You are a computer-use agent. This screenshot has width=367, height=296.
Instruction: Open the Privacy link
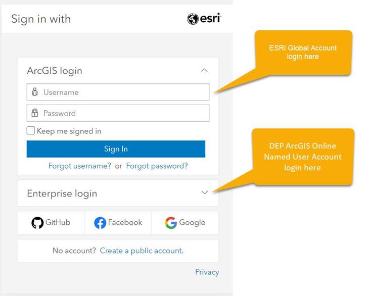207,272
